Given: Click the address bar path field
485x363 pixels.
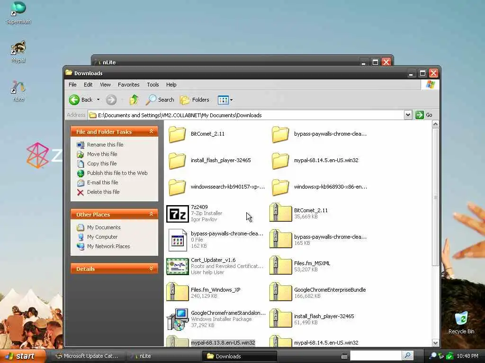Looking at the screenshot, I should (x=246, y=115).
